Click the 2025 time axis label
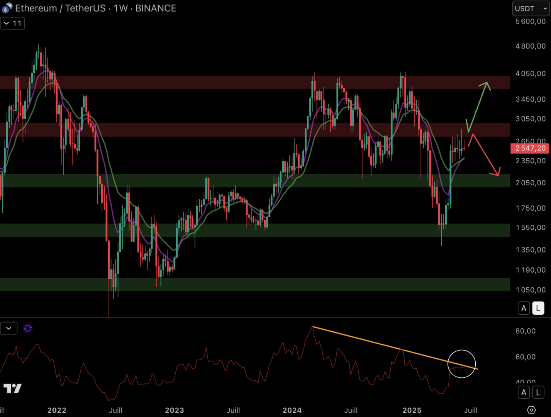Image resolution: width=551 pixels, height=417 pixels. click(x=412, y=410)
